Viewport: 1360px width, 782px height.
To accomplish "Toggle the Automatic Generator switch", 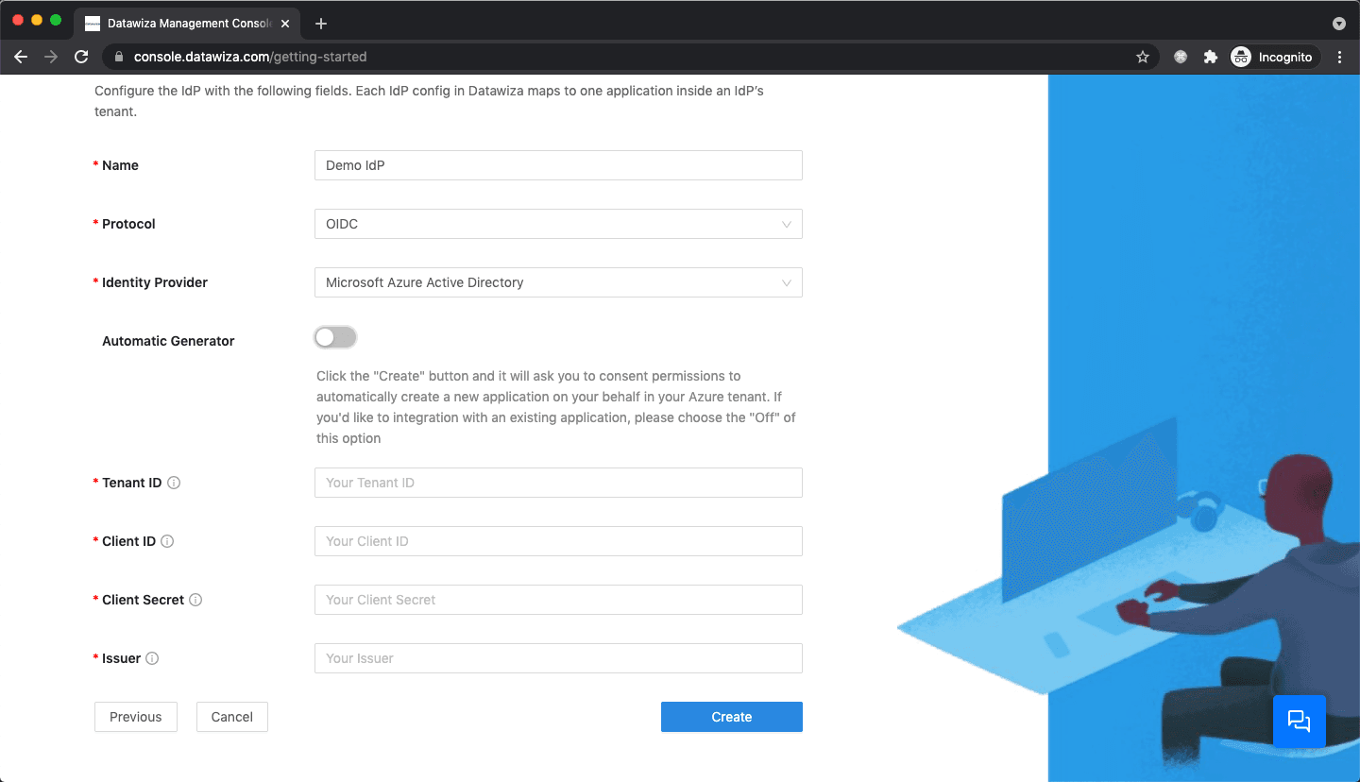I will point(335,337).
